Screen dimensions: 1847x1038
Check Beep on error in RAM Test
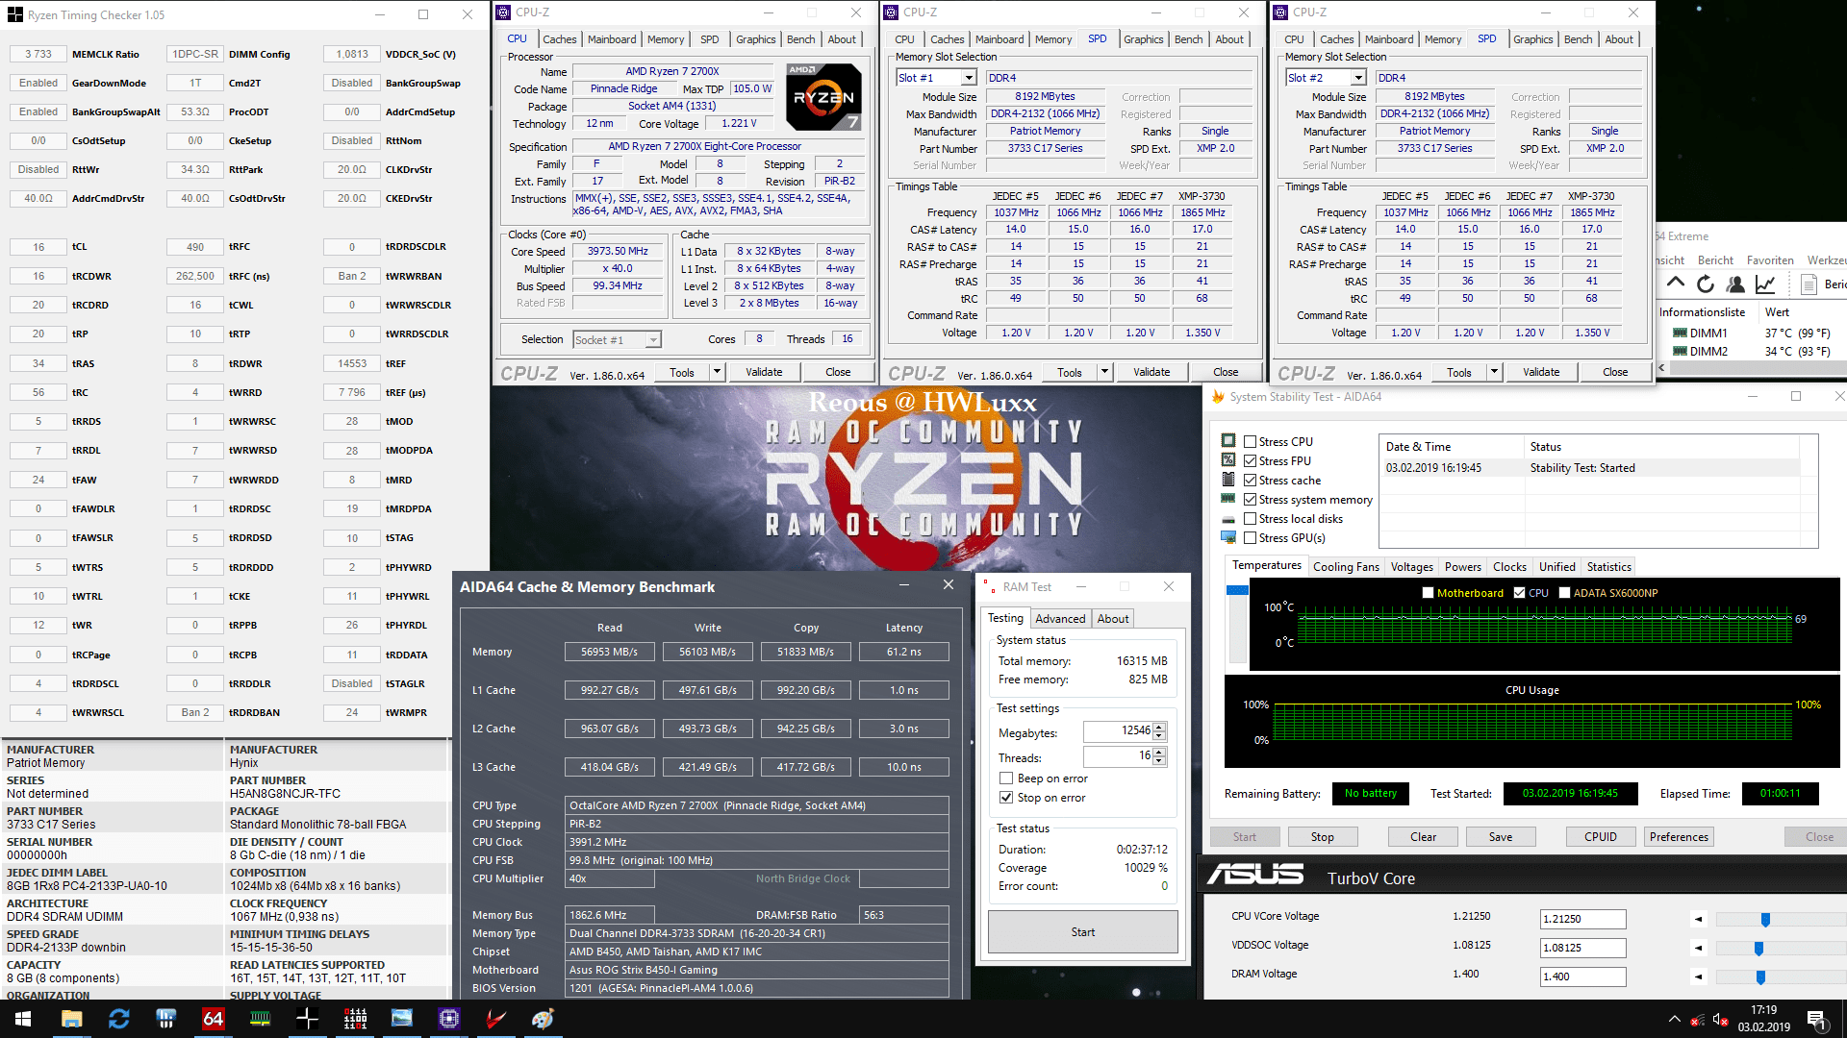pos(1006,778)
